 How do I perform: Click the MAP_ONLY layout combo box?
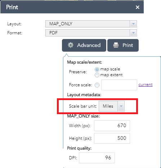pyautogui.click(x=91, y=24)
